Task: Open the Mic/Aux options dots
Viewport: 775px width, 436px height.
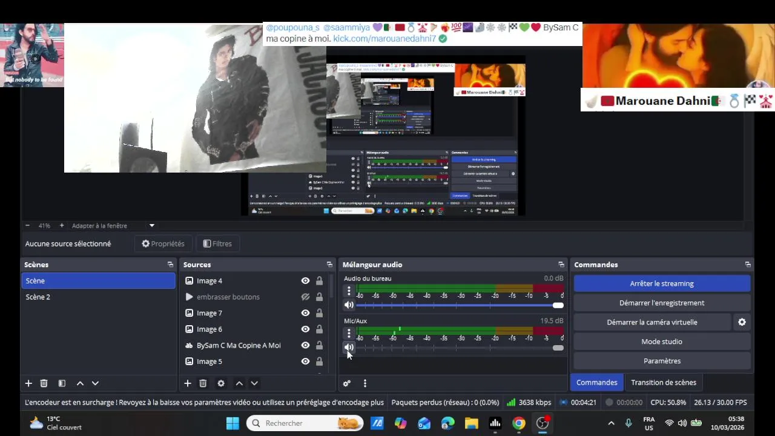Action: (x=349, y=334)
